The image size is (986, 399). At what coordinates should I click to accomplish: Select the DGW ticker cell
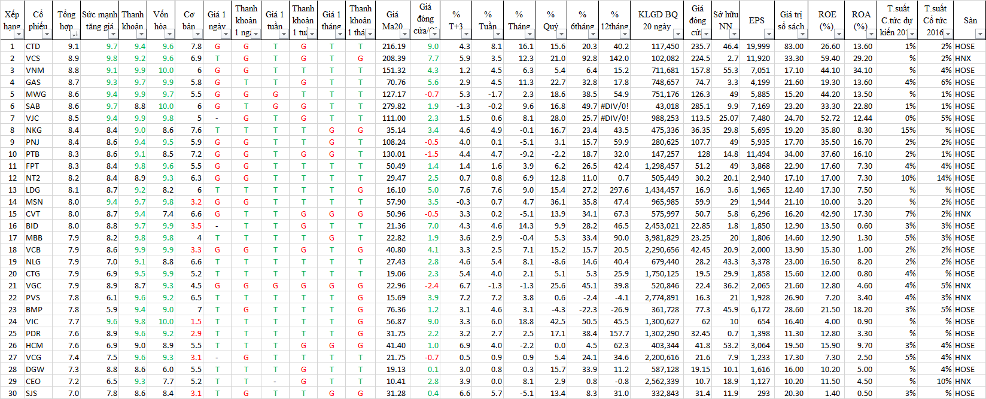click(39, 369)
